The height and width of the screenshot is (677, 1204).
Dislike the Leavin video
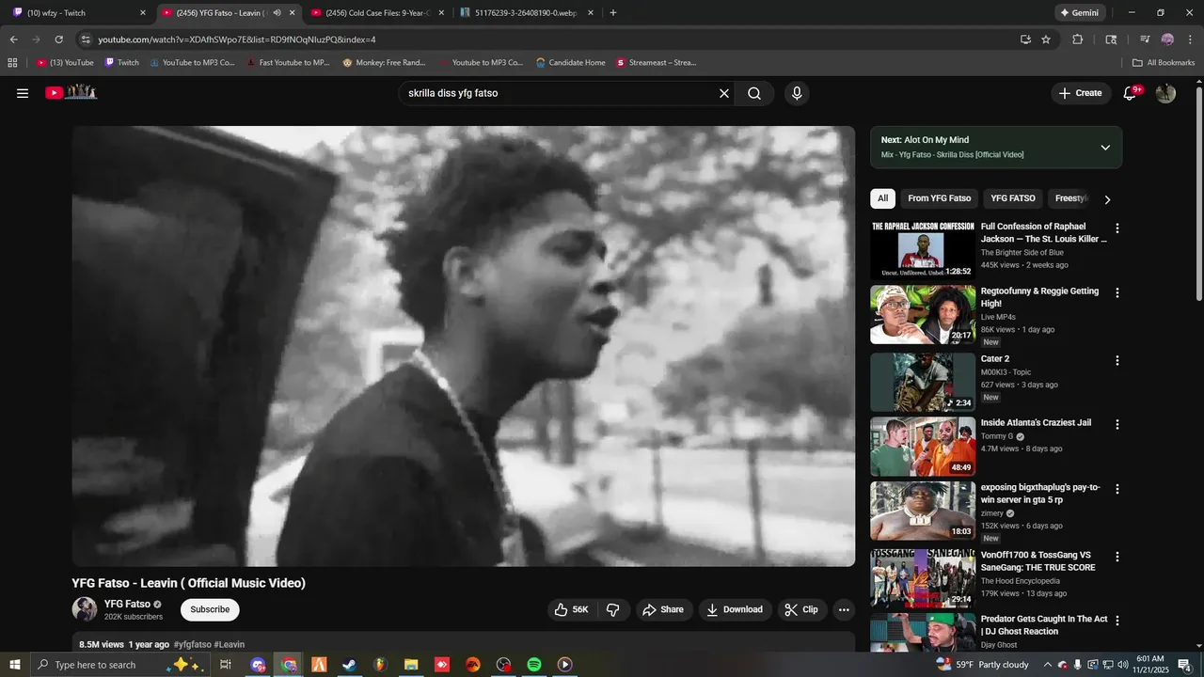point(613,609)
